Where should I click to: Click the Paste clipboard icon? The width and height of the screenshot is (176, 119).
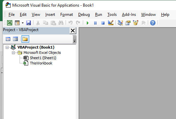pos(53,23)
